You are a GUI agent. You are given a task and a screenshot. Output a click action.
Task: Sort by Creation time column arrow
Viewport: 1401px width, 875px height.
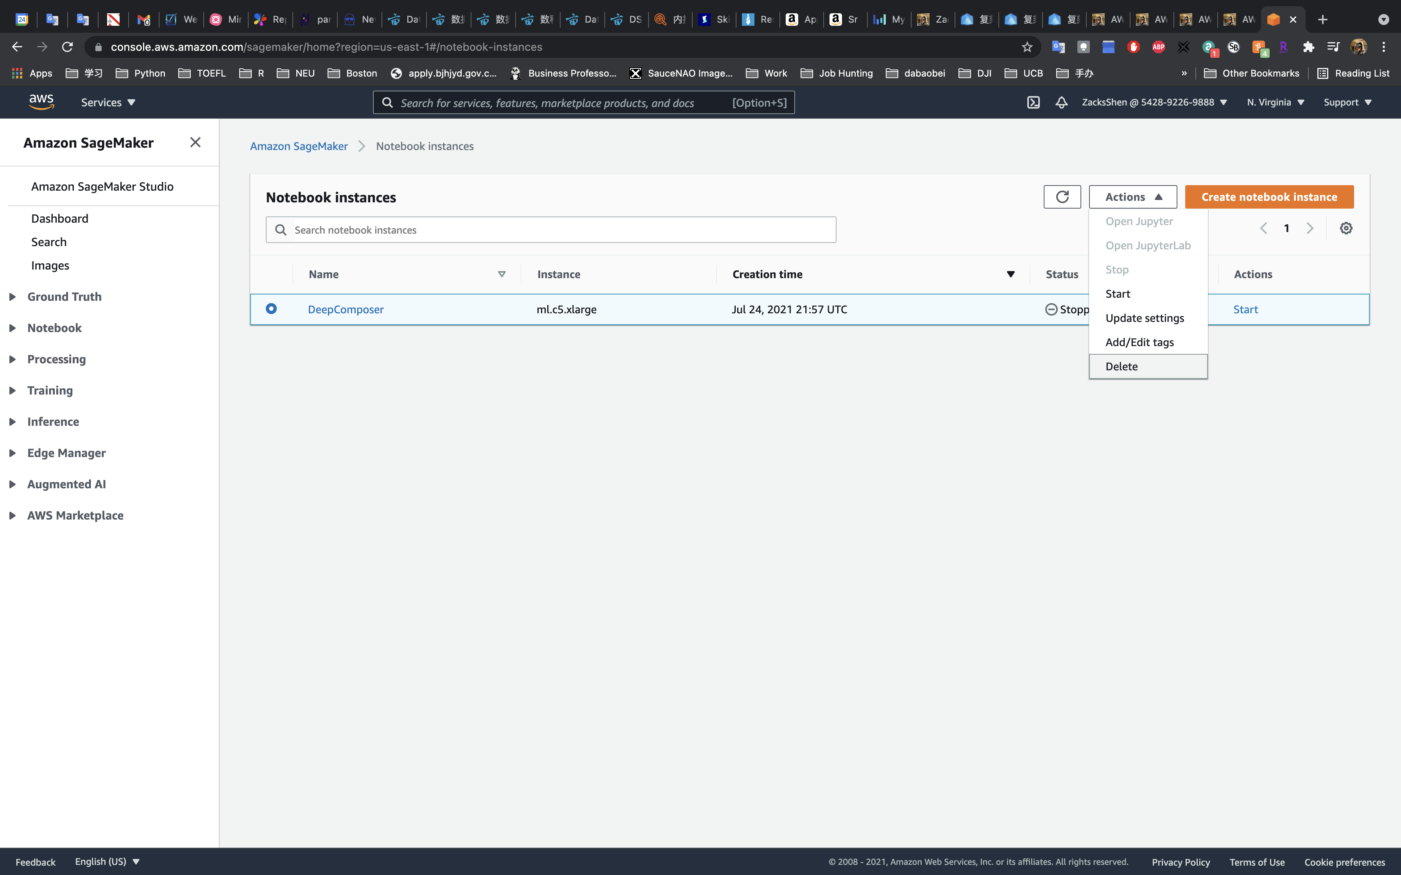[1010, 274]
